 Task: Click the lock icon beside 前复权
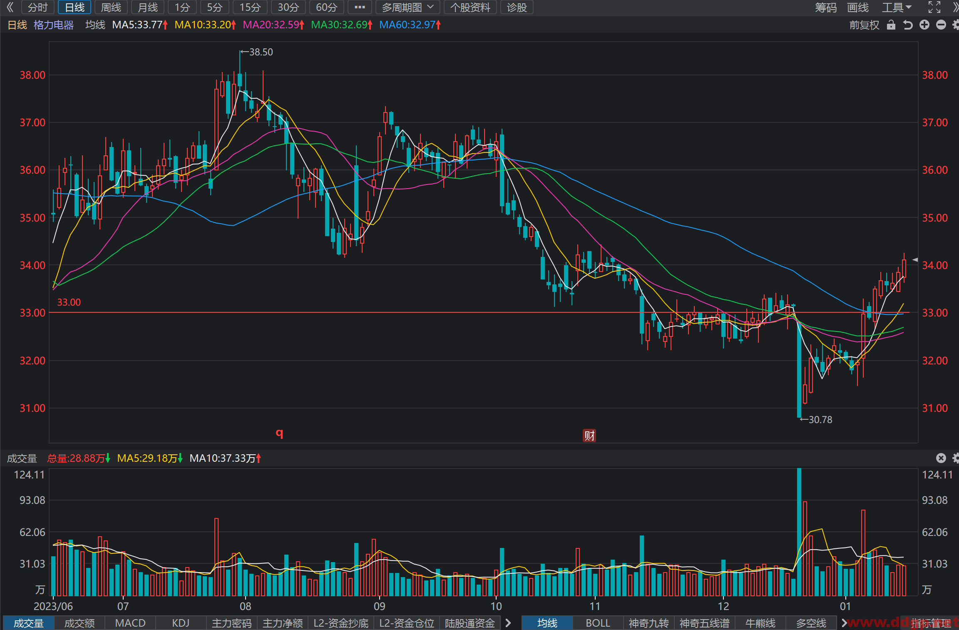tap(891, 25)
